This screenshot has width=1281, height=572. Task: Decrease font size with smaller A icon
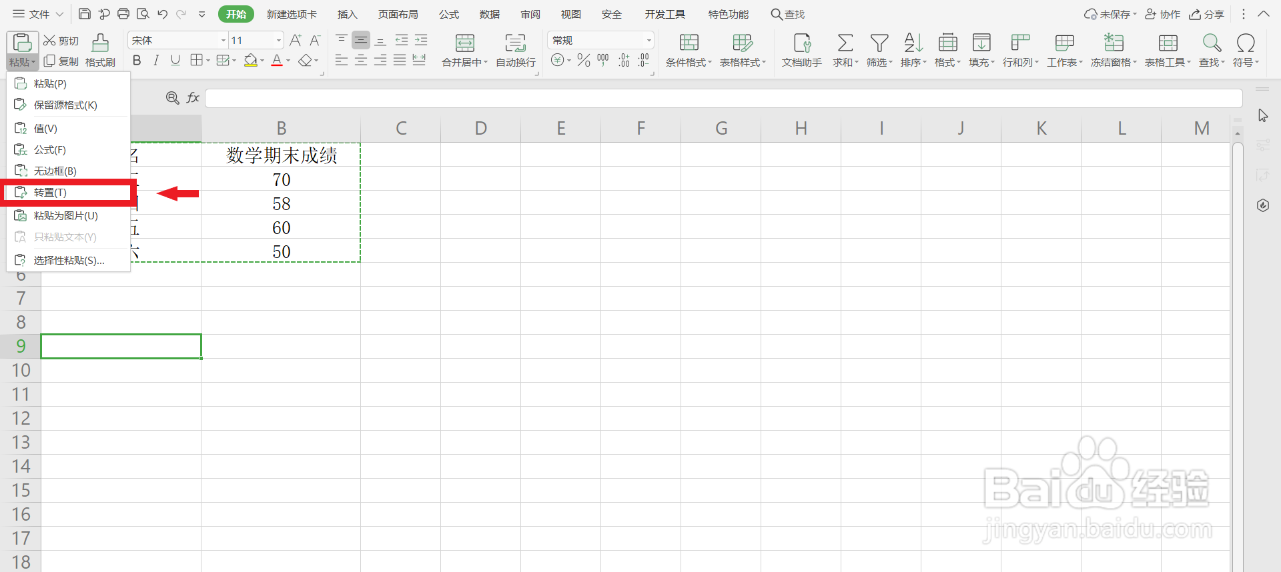click(x=315, y=41)
